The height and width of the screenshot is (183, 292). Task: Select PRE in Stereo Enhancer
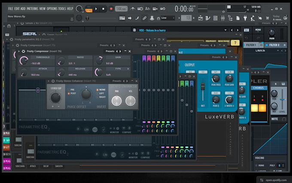71,90
